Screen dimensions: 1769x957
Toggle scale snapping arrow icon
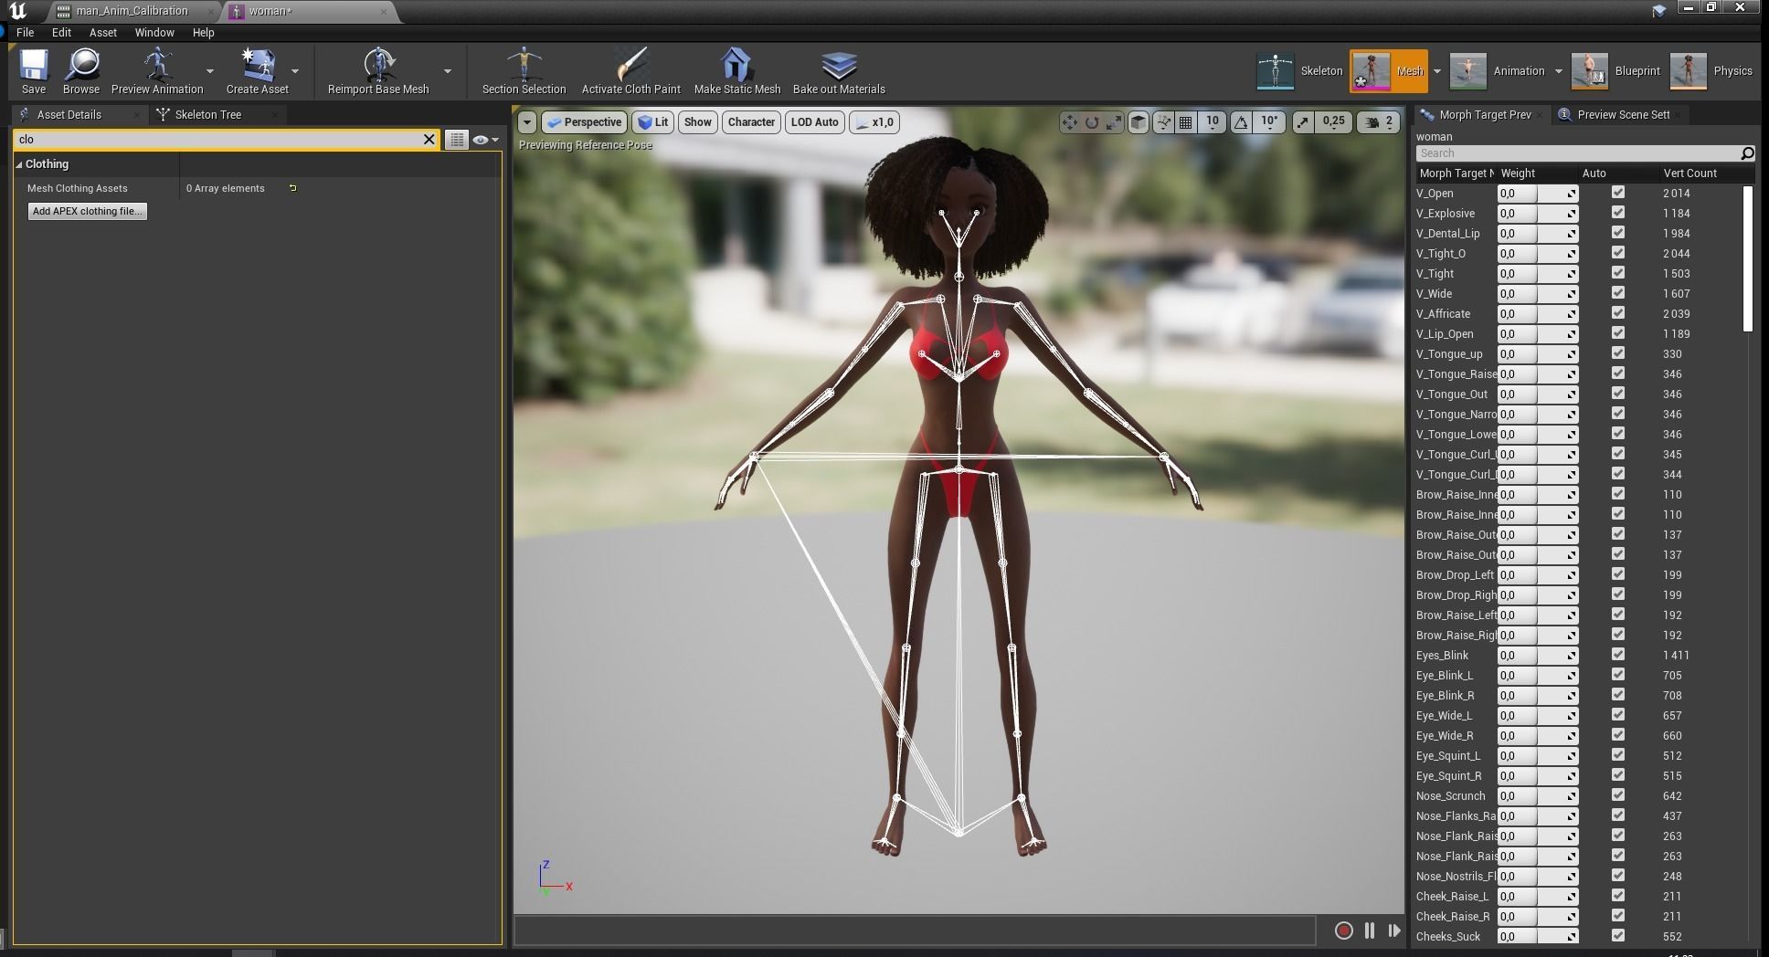coord(1303,122)
